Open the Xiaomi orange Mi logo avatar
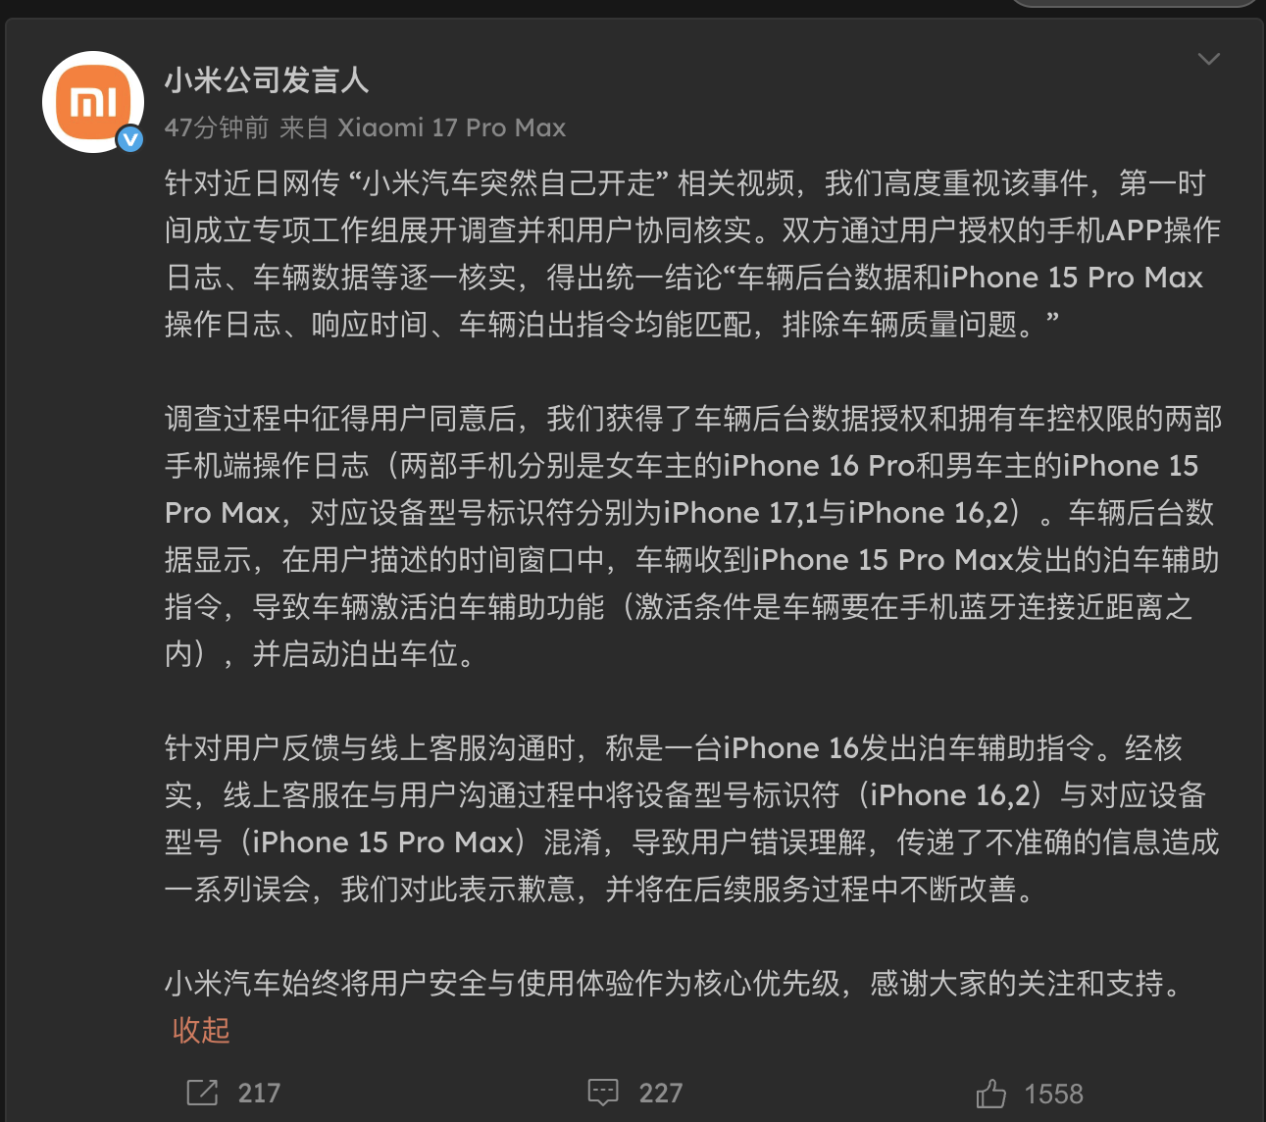Screen dimensions: 1266x1122 (x=93, y=102)
